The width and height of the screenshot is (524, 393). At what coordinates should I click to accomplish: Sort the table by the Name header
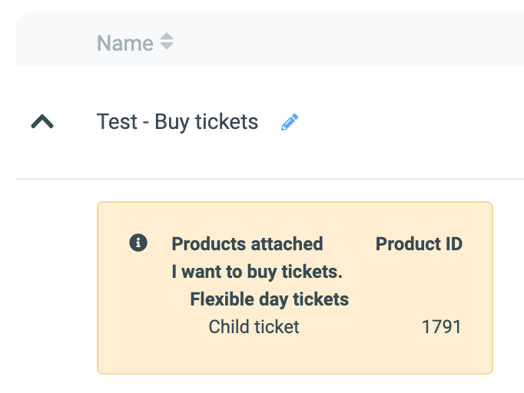(124, 43)
